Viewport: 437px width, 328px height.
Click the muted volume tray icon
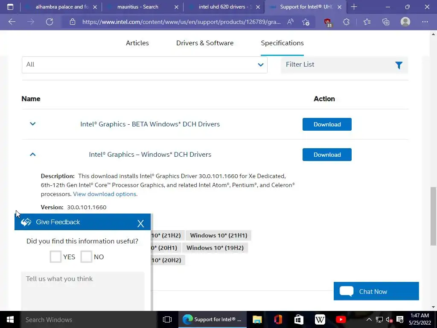pos(389,319)
